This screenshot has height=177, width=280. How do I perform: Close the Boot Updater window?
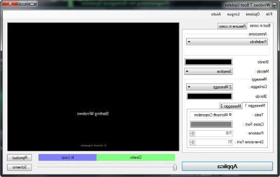(10, 4)
